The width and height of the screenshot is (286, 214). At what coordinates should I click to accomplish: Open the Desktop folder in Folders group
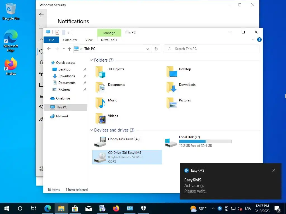click(x=179, y=72)
